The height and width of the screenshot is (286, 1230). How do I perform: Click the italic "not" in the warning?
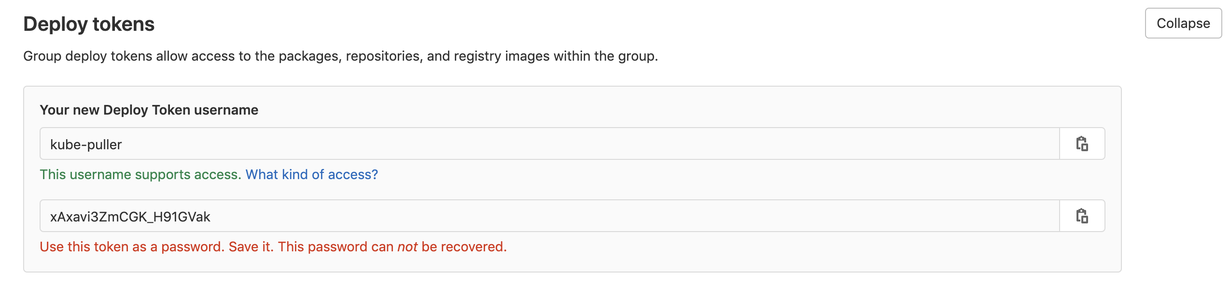pyautogui.click(x=407, y=247)
